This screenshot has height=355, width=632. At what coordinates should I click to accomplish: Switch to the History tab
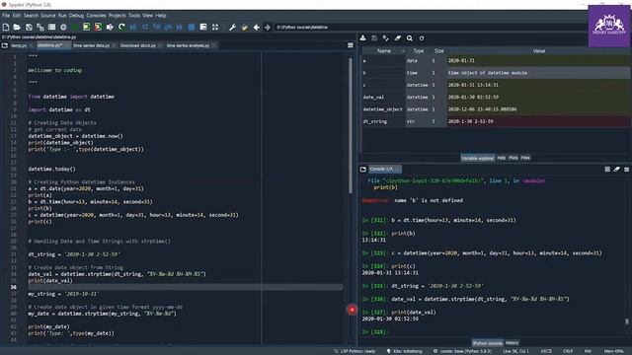tap(512, 343)
